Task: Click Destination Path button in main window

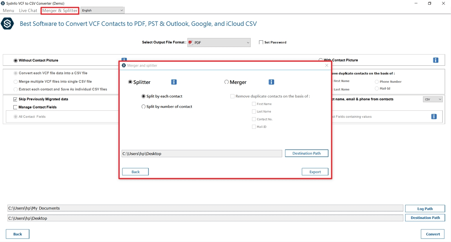Action: click(425, 218)
